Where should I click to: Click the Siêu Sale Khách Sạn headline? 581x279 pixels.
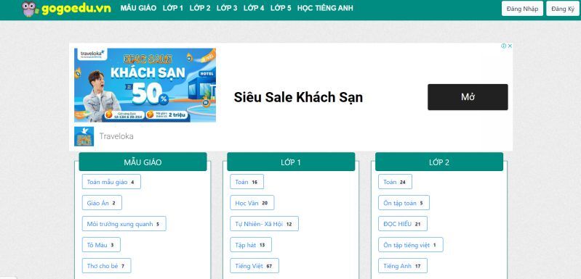click(298, 97)
